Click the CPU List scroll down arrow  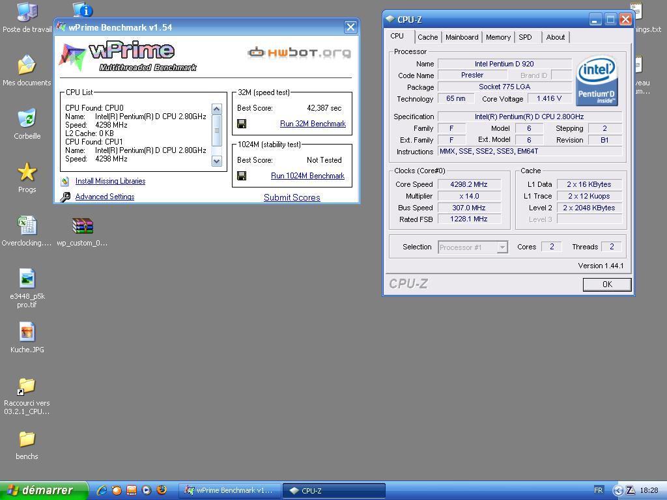click(216, 161)
